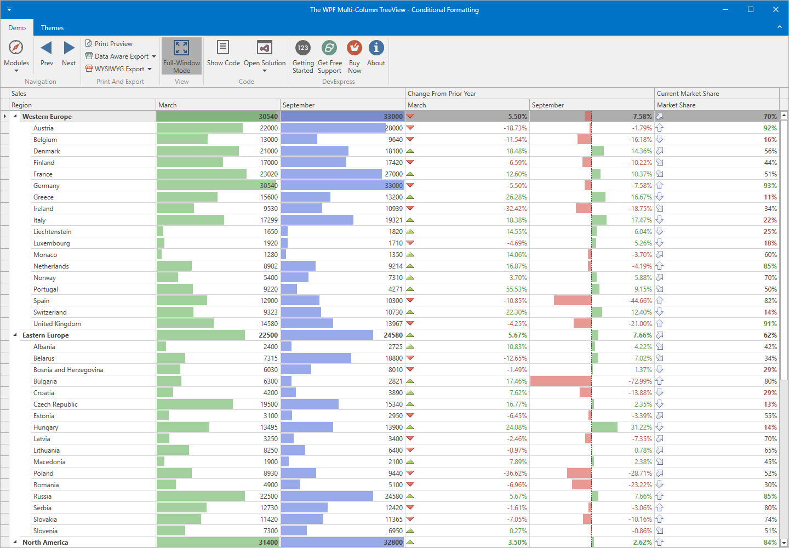Click the September market share arrow for Austria
Image resolution: width=789 pixels, height=548 pixels.
coord(660,128)
